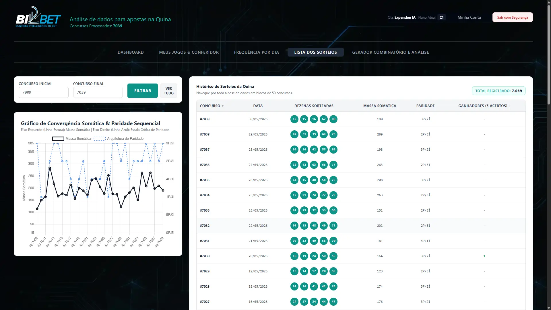Click the PARIDADE column header

coord(425,106)
